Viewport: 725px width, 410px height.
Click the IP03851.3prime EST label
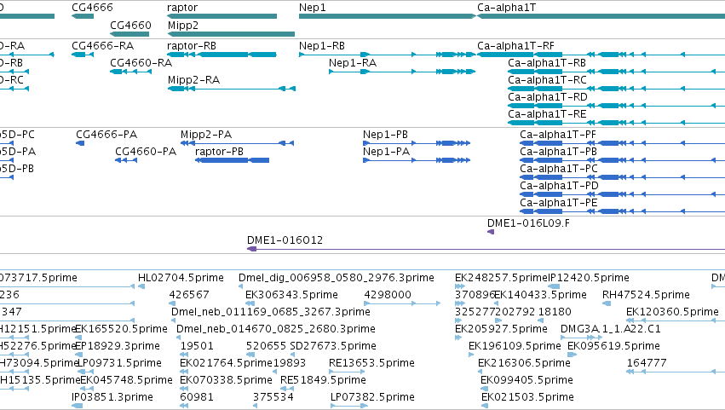[x=112, y=398]
